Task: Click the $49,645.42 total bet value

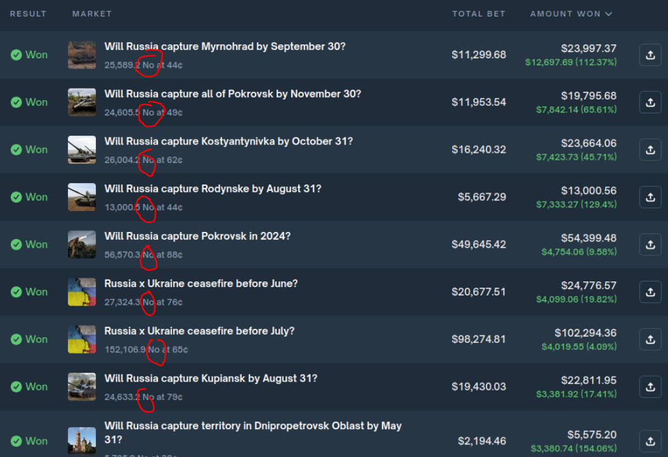Action: (479, 245)
